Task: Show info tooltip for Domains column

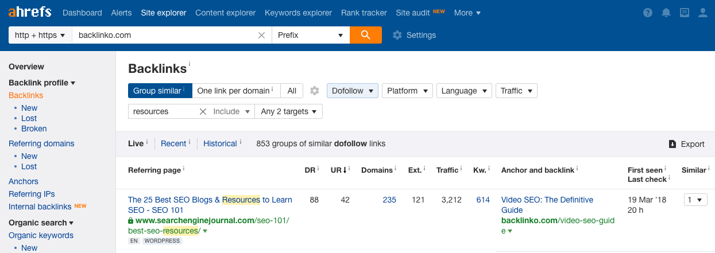Action: point(396,169)
